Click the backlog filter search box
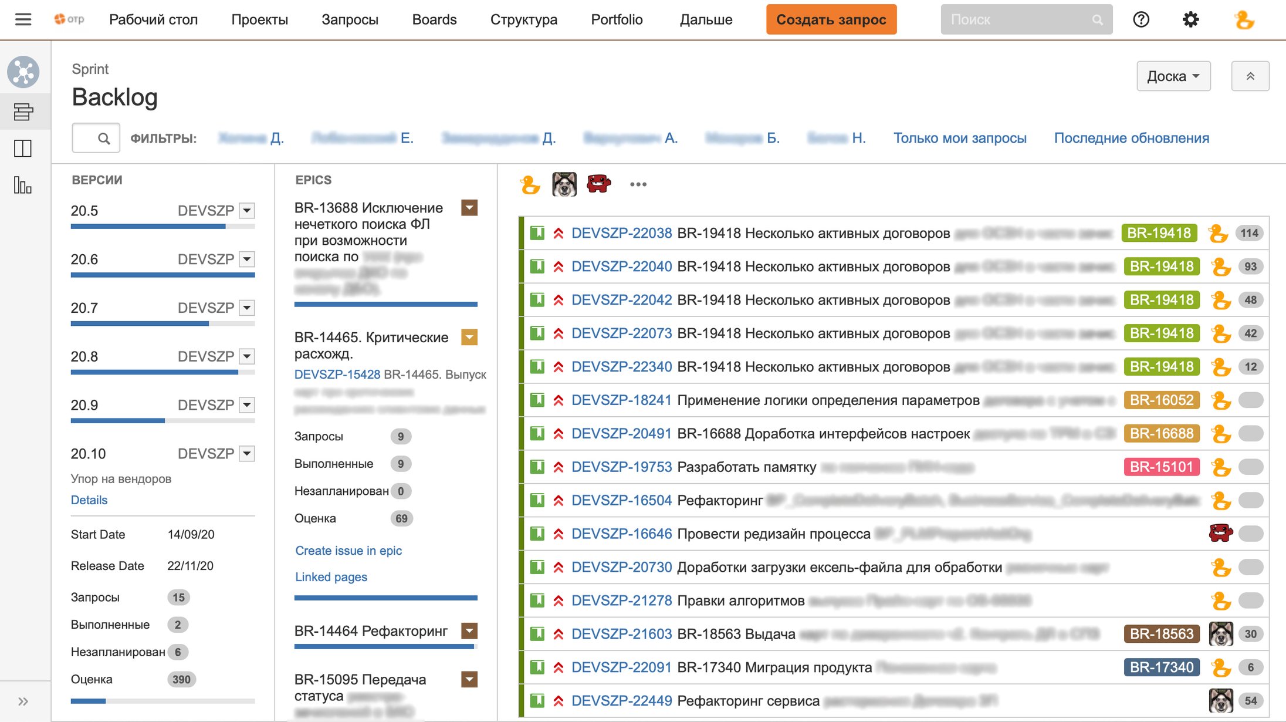The image size is (1286, 722). [x=96, y=138]
